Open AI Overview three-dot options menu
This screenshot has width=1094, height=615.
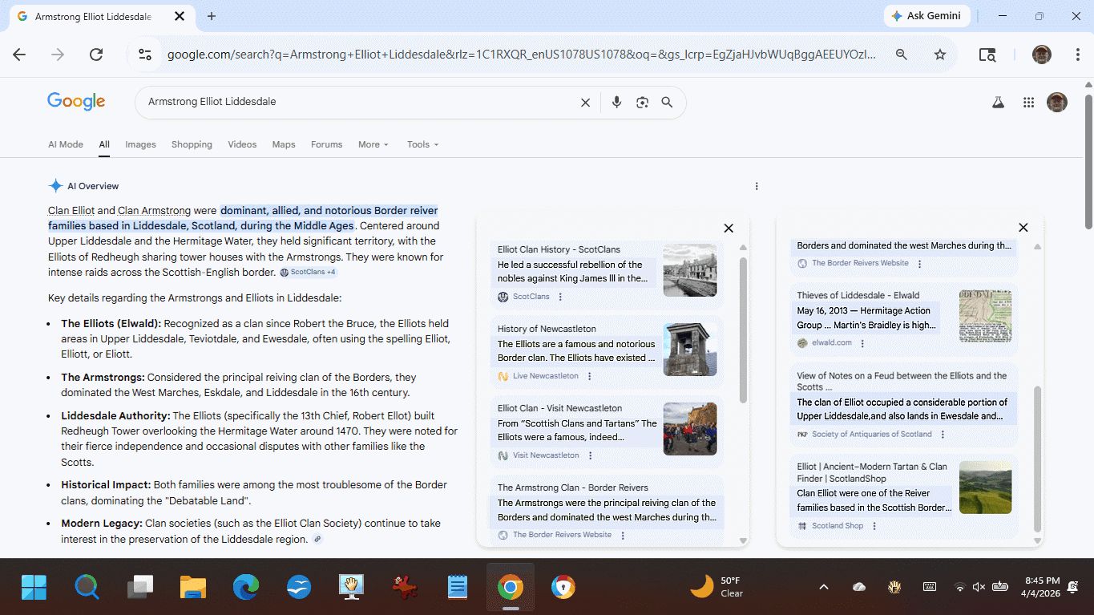click(757, 186)
